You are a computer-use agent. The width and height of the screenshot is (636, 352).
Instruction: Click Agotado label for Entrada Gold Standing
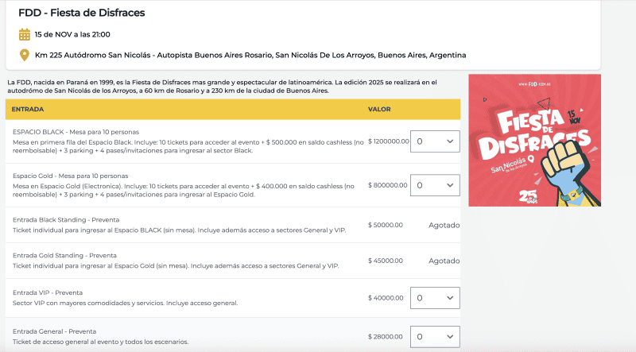coord(444,261)
